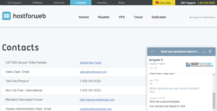
Task: Click the 'System Administration Dept. Email' label
Action: click(28, 109)
